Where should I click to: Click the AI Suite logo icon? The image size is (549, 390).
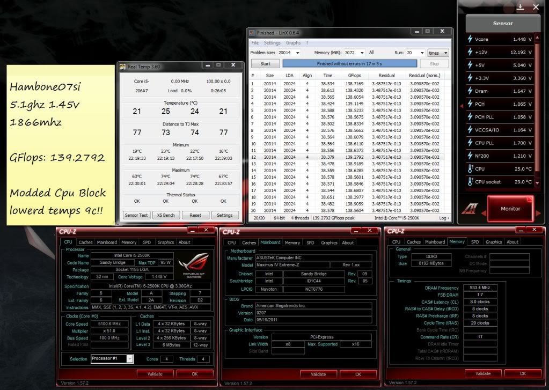point(469,209)
